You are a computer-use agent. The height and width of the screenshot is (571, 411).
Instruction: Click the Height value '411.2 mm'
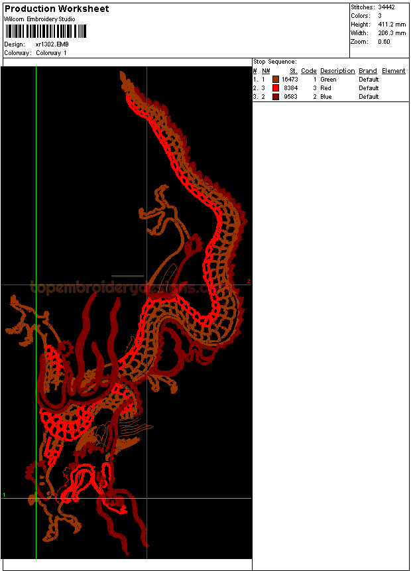pos(392,25)
